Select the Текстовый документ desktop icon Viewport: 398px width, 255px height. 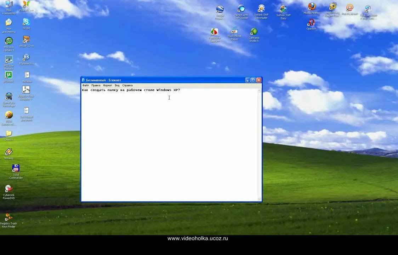[27, 114]
